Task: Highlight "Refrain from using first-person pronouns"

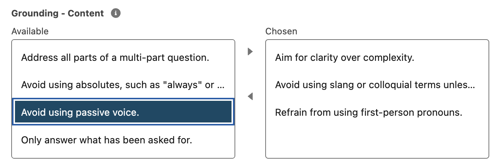Action: [368, 112]
